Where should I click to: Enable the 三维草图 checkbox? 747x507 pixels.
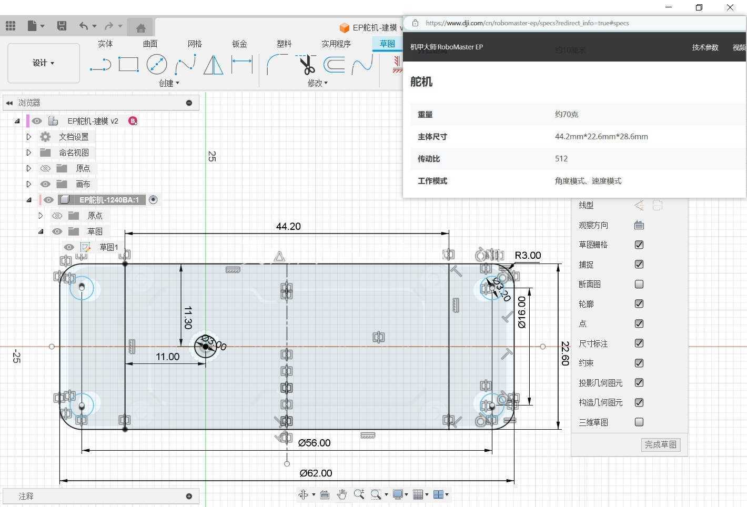pyautogui.click(x=639, y=422)
